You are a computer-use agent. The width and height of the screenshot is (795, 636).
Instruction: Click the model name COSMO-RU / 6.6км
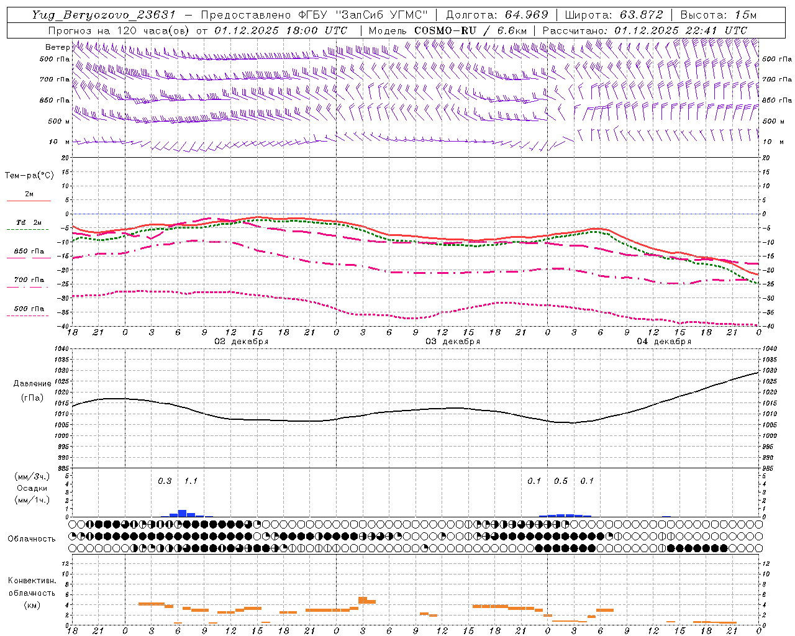tap(470, 30)
